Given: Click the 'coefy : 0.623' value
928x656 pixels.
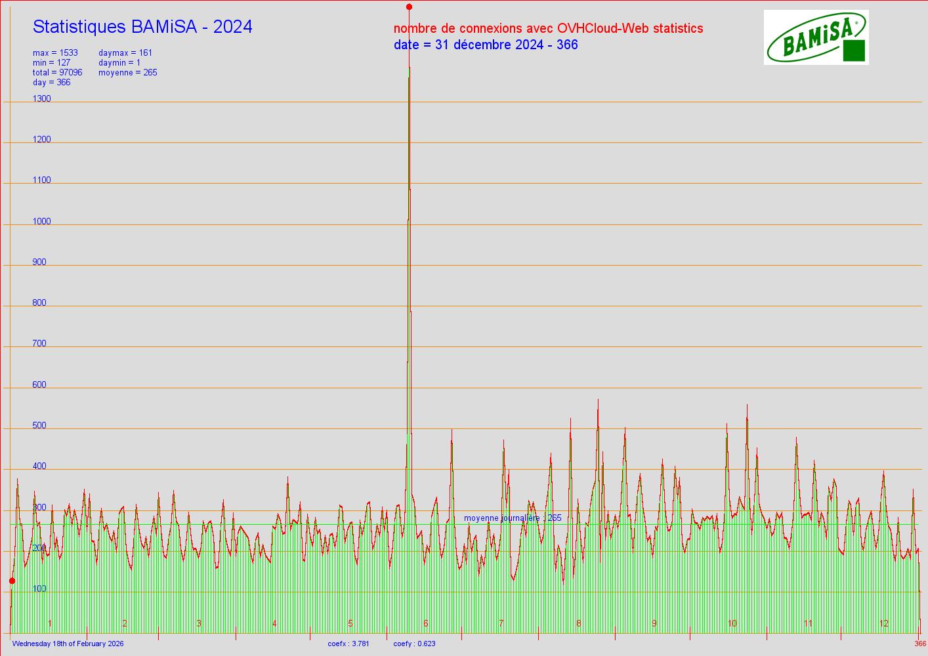Looking at the screenshot, I should click(414, 644).
